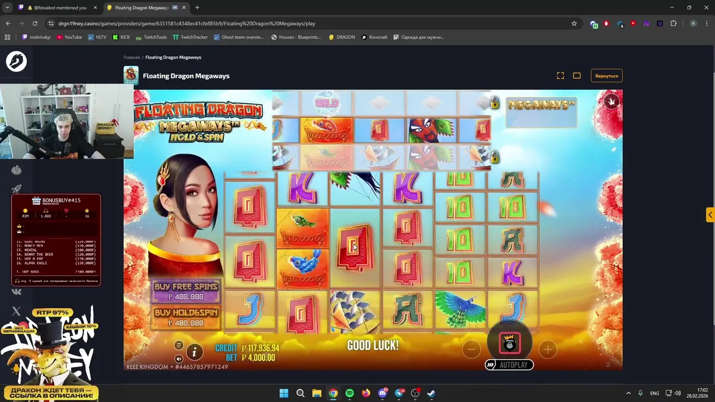Bookmark this page with the star
Viewport: 715px width, 402px height.
point(574,23)
